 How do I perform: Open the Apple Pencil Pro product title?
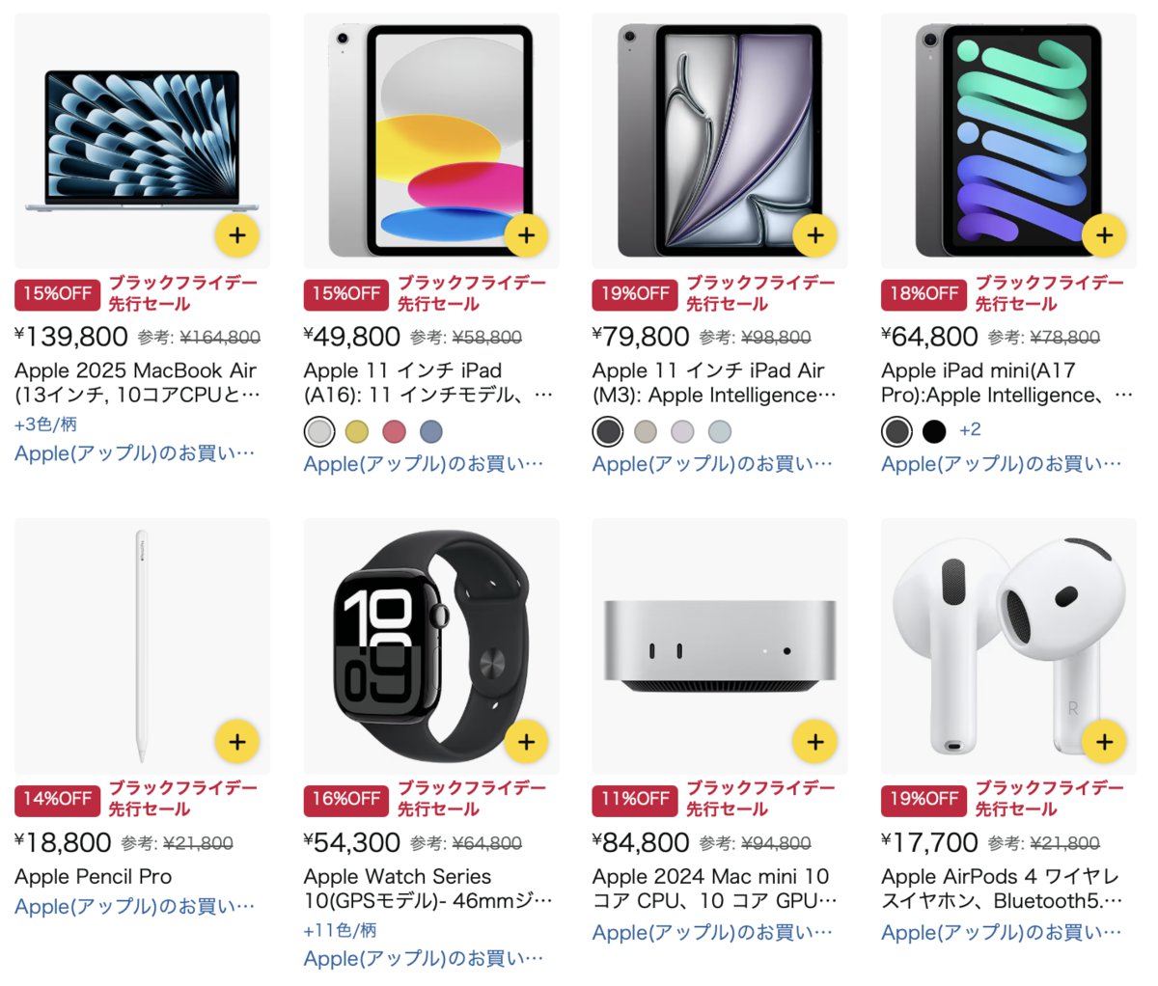coord(94,877)
